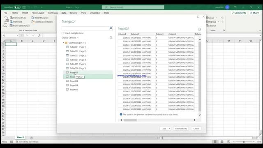Click the user account avatar

(227, 7)
